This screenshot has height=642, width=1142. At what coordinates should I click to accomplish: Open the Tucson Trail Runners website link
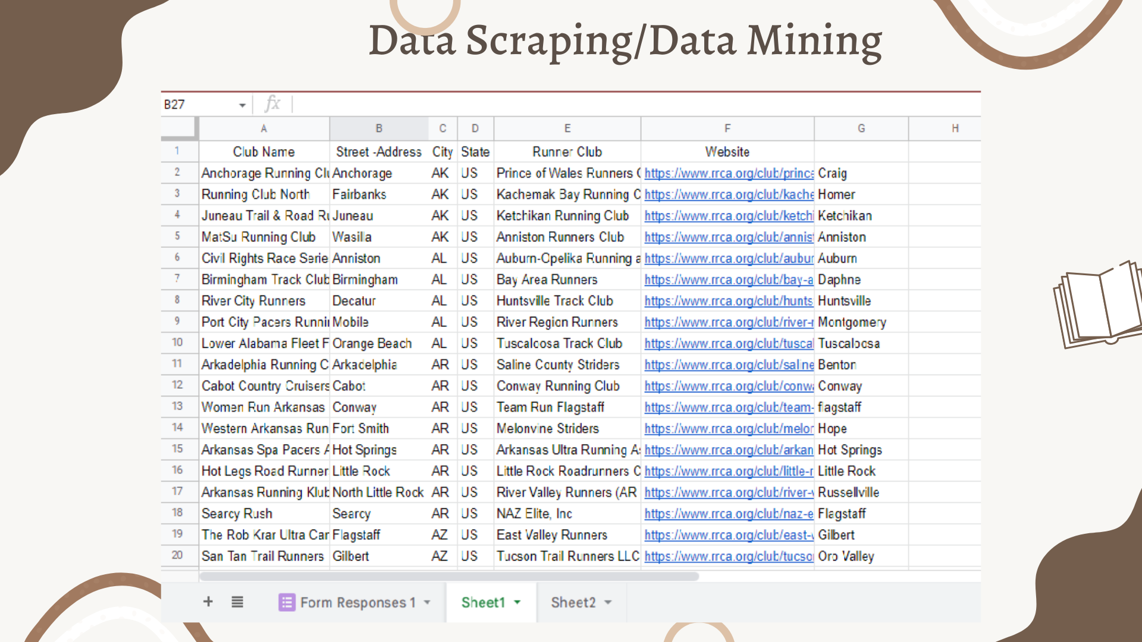click(729, 556)
